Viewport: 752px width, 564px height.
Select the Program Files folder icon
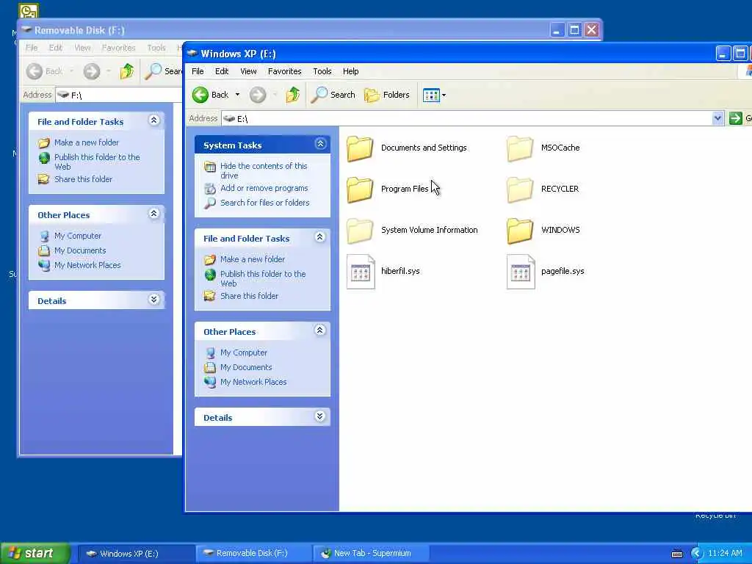click(360, 189)
